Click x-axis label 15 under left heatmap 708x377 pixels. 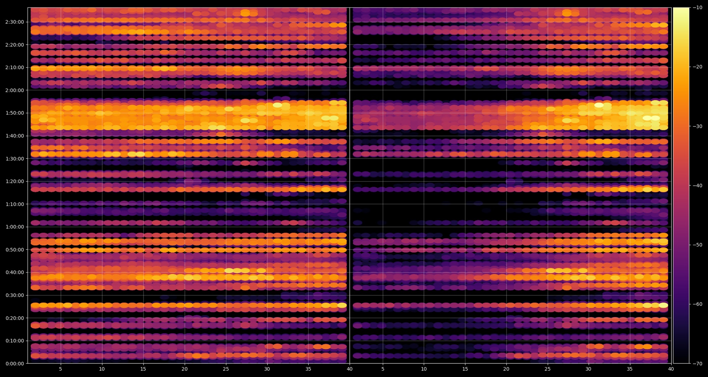pos(143,369)
